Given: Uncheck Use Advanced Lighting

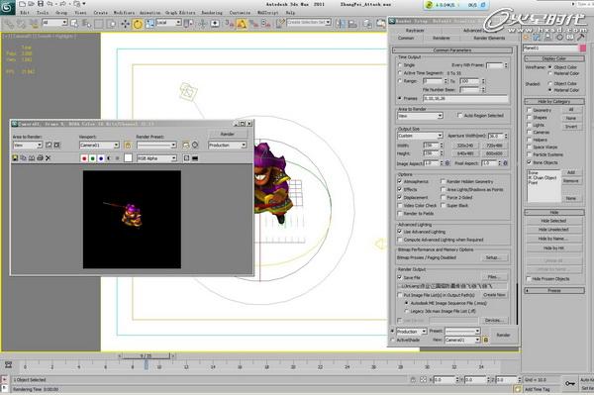Looking at the screenshot, I should [x=400, y=232].
